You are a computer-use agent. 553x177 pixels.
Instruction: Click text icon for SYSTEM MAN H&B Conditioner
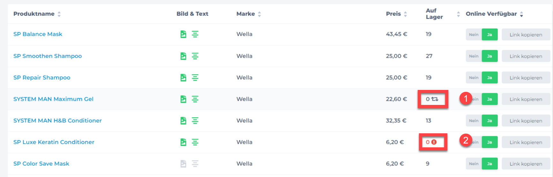pyautogui.click(x=195, y=121)
